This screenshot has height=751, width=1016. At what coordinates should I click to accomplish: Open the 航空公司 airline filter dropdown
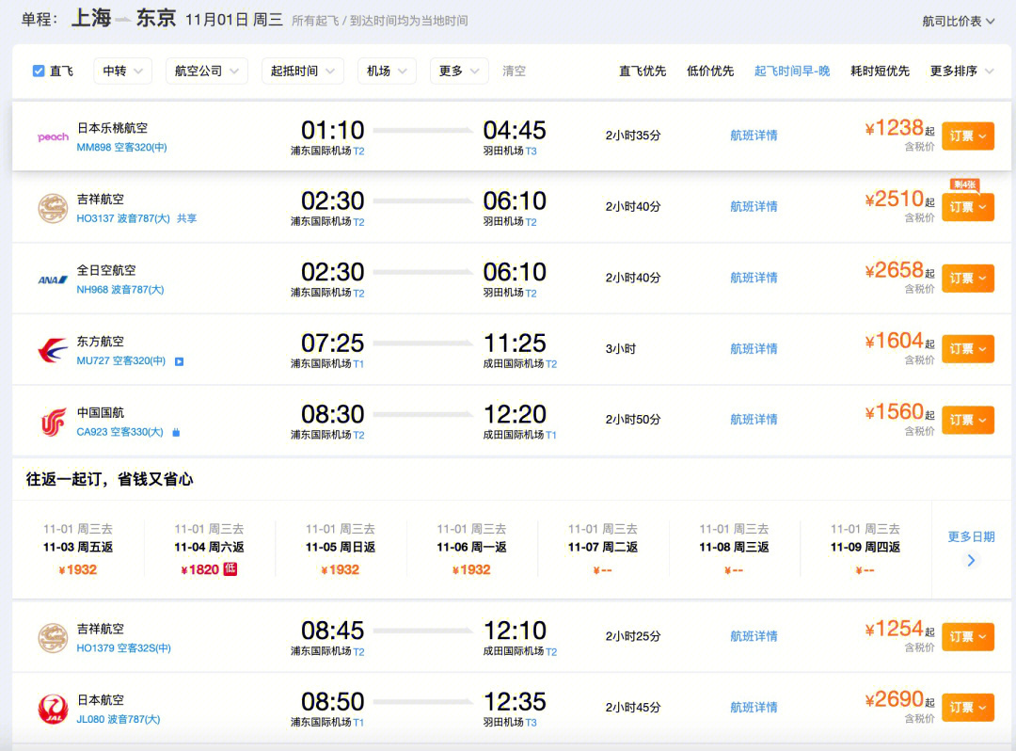pos(207,71)
